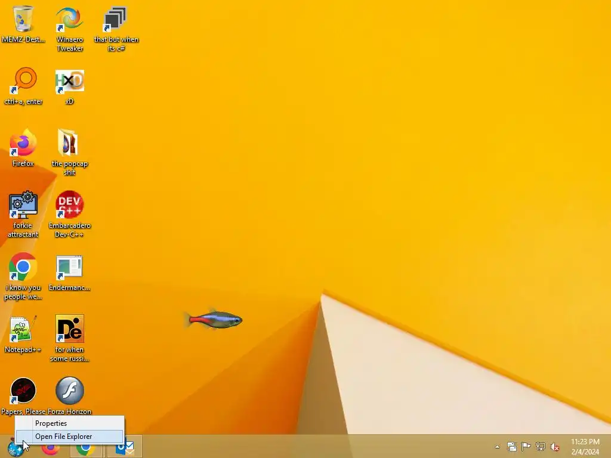611x458 pixels.
Task: Click the muted speaker volume icon
Action: pyautogui.click(x=554, y=447)
